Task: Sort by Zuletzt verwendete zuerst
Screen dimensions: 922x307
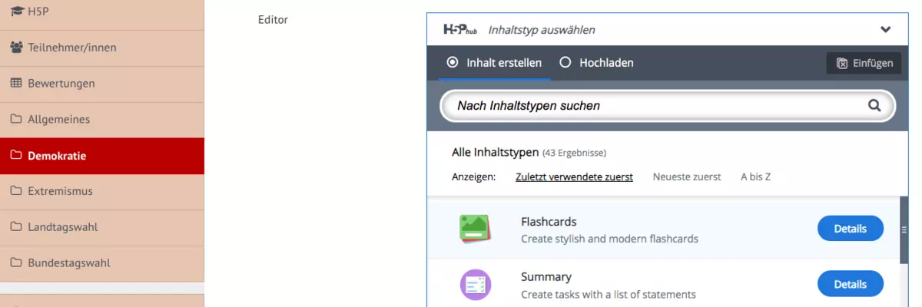Action: [x=574, y=177]
